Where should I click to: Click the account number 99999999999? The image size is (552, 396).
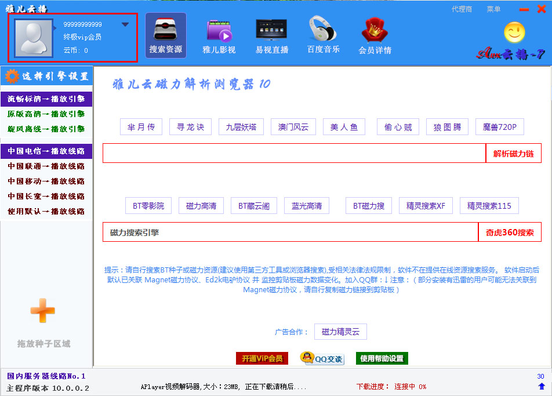[83, 24]
